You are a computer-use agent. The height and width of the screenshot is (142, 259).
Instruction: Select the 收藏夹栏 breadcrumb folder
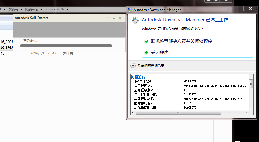pos(31,9)
